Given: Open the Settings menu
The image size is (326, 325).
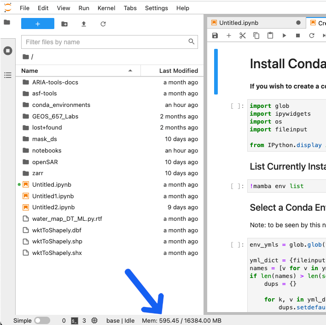Looking at the screenshot, I should coord(157,8).
